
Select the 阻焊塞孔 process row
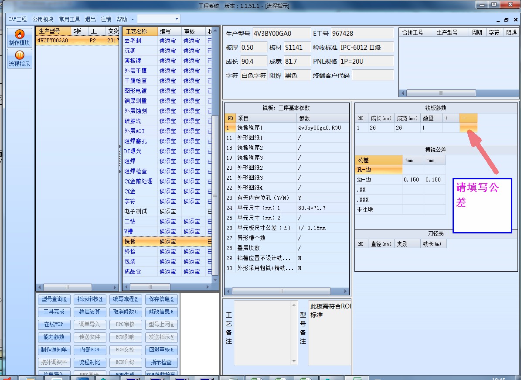click(x=167, y=141)
